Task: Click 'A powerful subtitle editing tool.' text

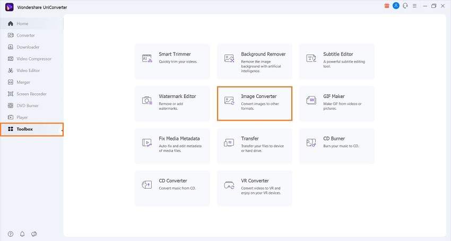Action: pos(344,64)
